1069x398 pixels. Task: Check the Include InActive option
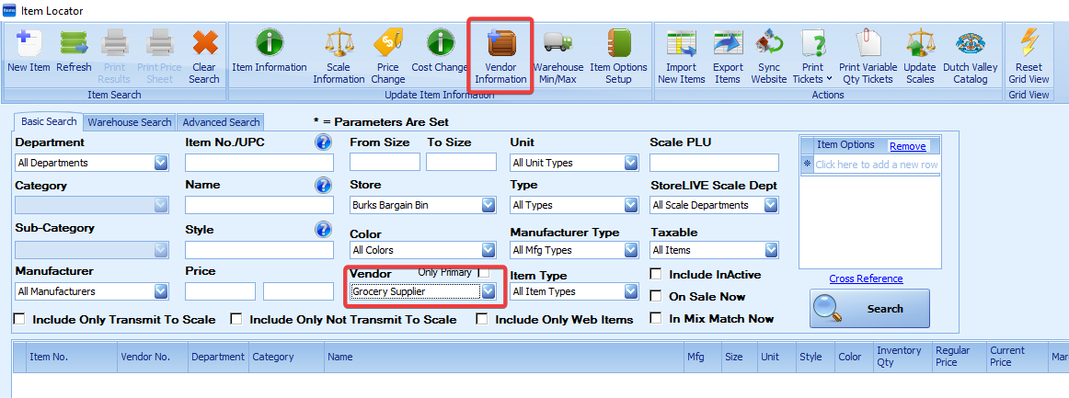pos(656,274)
